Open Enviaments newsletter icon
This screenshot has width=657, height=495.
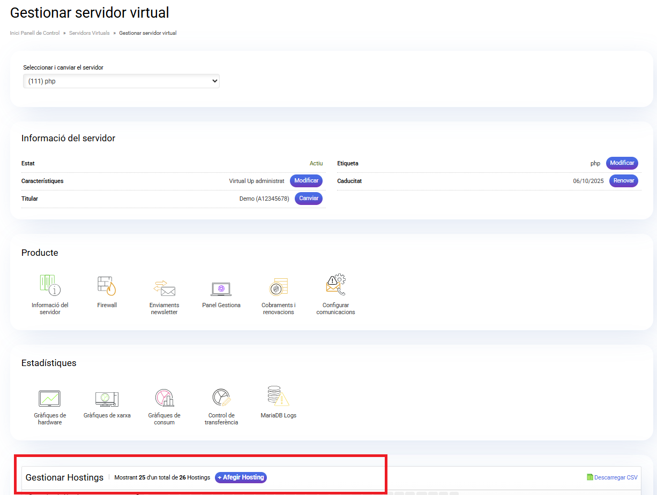pyautogui.click(x=164, y=288)
